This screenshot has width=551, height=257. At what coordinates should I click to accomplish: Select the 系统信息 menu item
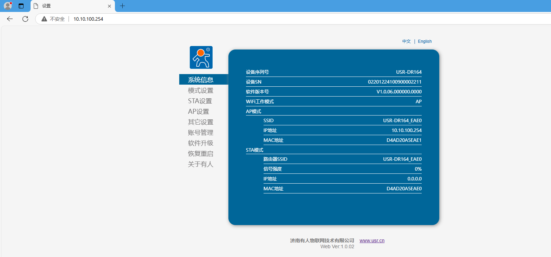click(201, 80)
